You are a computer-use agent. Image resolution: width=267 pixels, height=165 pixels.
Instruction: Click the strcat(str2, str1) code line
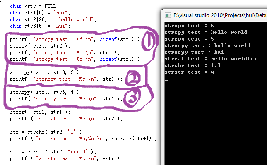tap(40, 112)
